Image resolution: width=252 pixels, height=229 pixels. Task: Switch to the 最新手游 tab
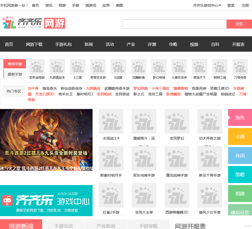pos(15,74)
